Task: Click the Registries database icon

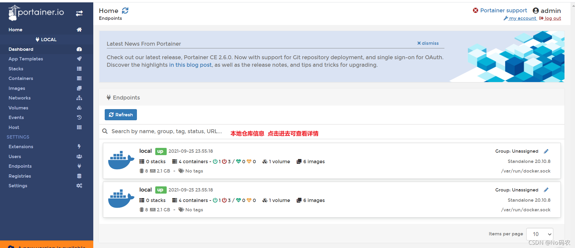Action: pos(79,176)
